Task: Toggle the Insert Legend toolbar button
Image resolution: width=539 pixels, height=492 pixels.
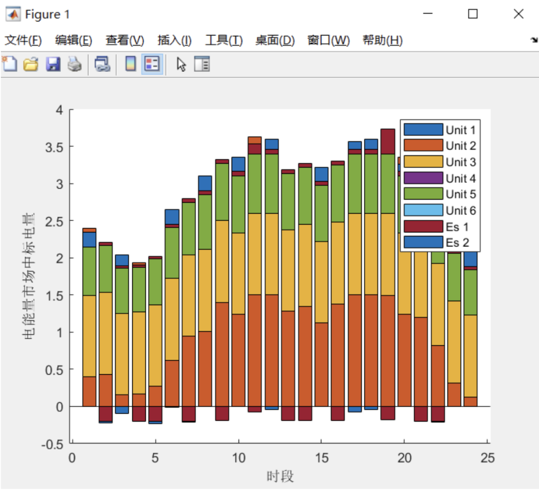Action: tap(152, 64)
